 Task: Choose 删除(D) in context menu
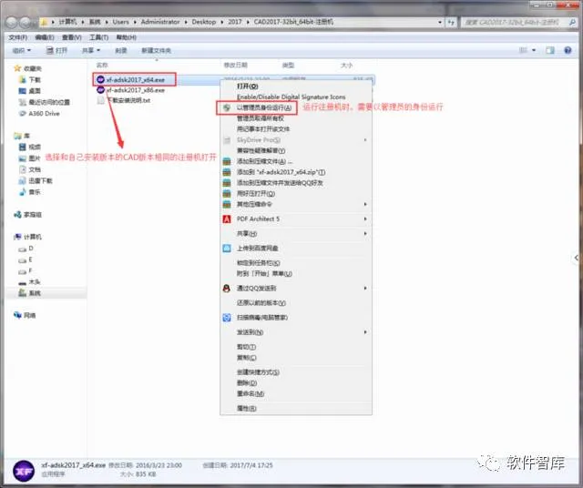click(x=247, y=382)
